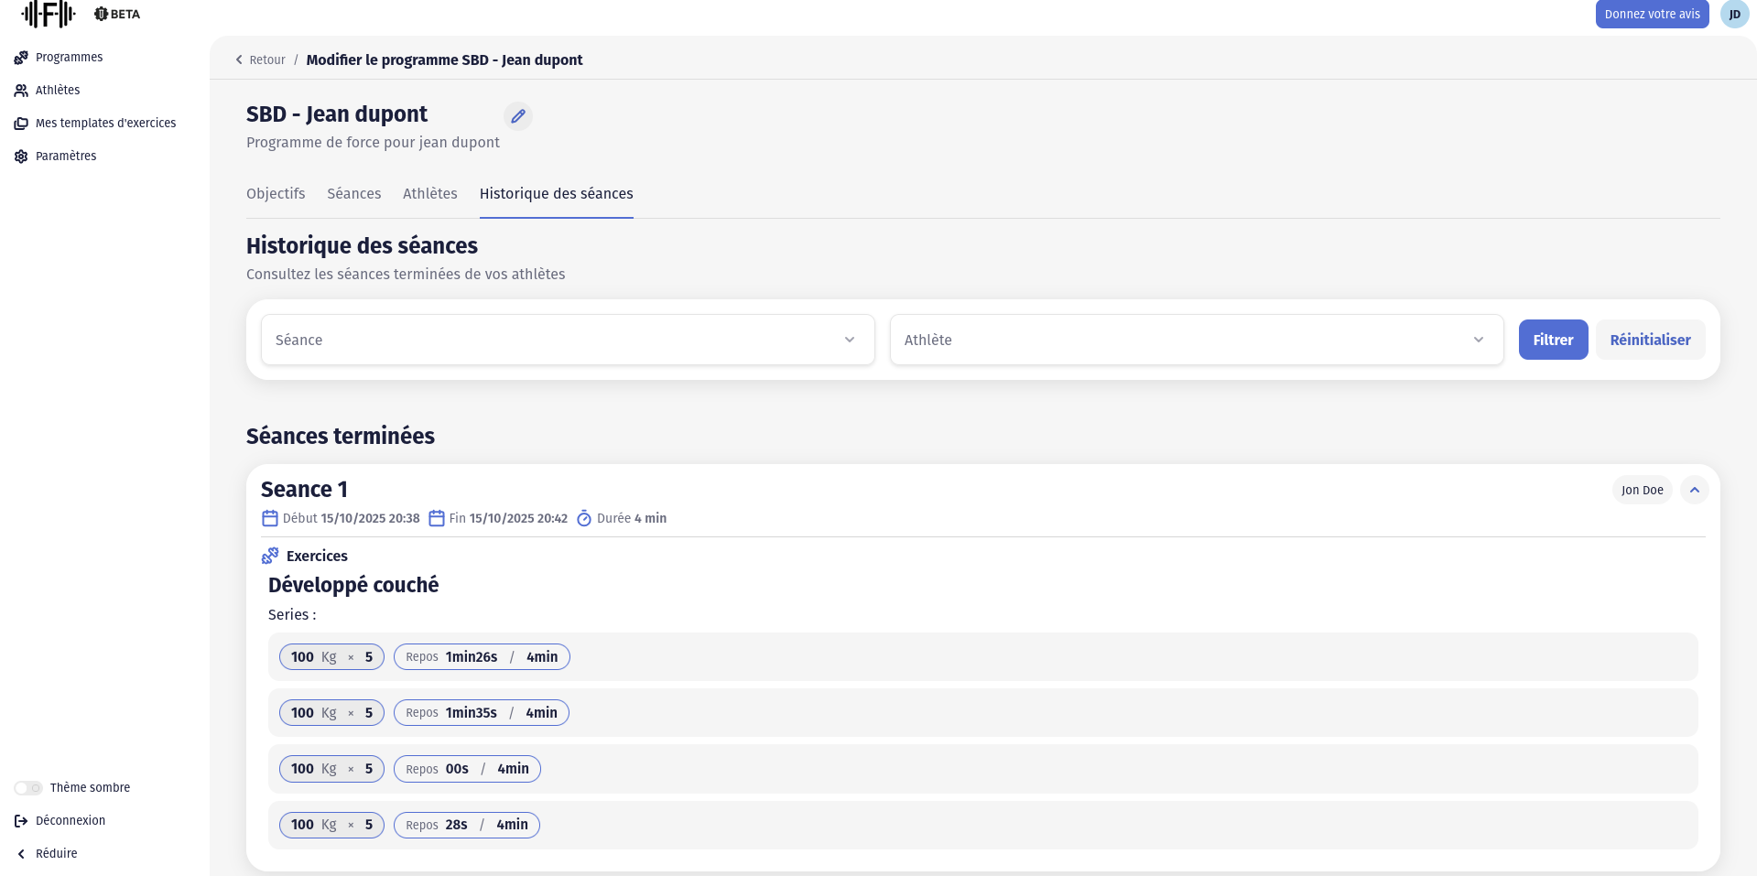Open the Athlètes tab in the program
The height and width of the screenshot is (876, 1757).
click(429, 194)
